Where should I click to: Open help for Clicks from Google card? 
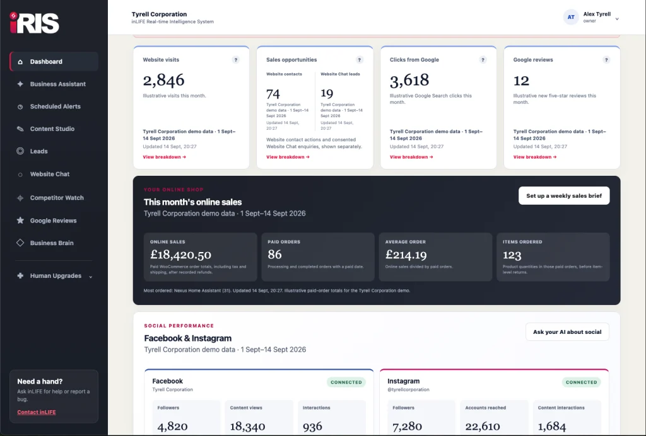tap(483, 60)
